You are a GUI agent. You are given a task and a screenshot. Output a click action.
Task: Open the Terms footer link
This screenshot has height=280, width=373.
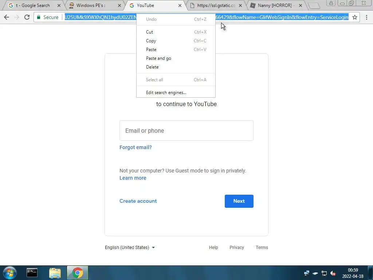point(262,248)
